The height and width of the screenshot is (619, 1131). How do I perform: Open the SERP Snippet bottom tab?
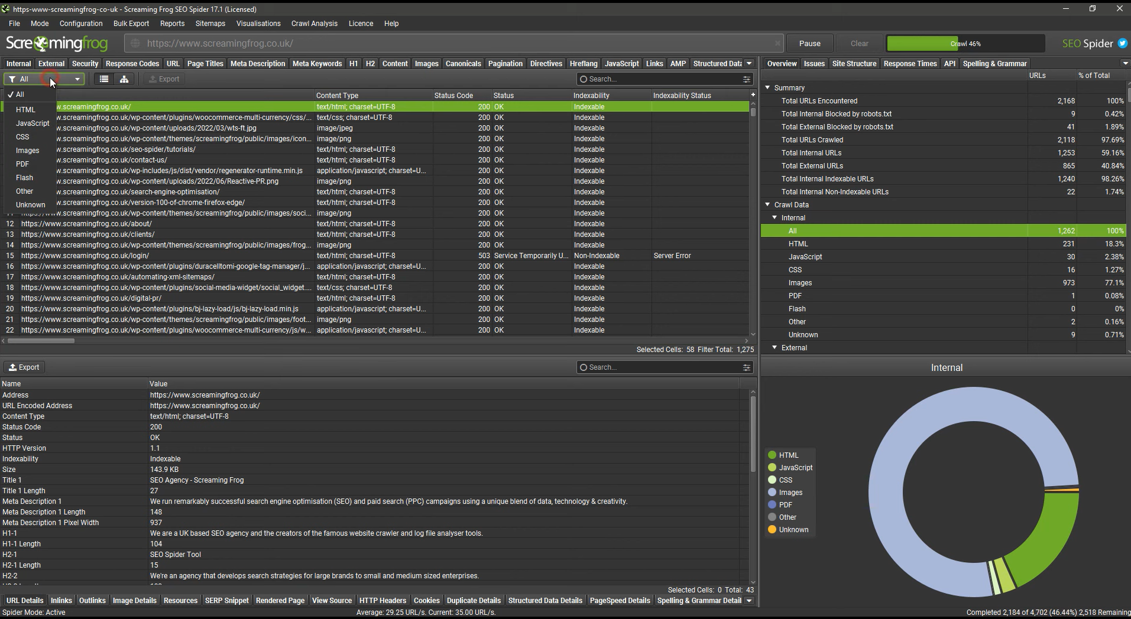[x=227, y=601]
